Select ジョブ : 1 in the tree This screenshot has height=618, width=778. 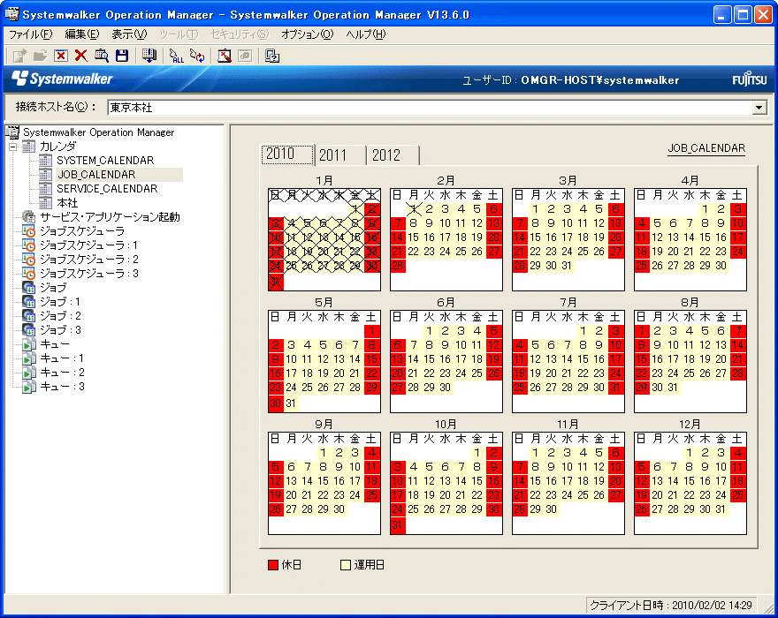click(x=60, y=302)
